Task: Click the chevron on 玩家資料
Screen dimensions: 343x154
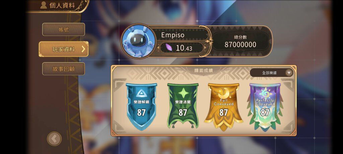Action: coord(83,49)
